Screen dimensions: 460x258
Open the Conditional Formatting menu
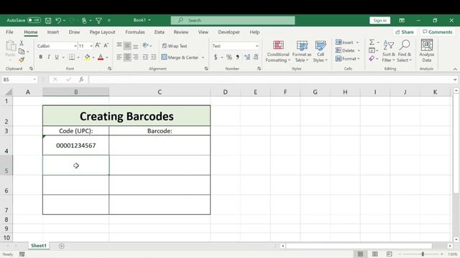click(278, 52)
